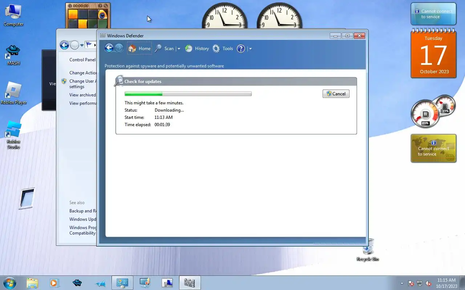Click the bird eye puzzle tile
This screenshot has height=290, width=465.
(x=103, y=14)
